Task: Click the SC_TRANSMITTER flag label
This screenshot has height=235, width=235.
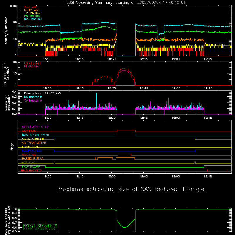Action: pos(34,142)
